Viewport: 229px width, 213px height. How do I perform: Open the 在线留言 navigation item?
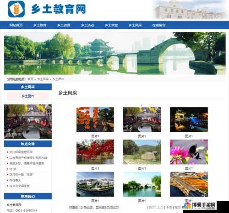[x=159, y=25]
